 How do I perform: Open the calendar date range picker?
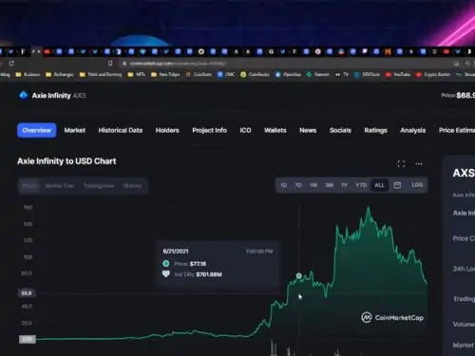pyautogui.click(x=397, y=185)
